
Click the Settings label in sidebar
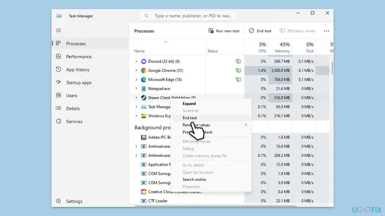(x=74, y=201)
